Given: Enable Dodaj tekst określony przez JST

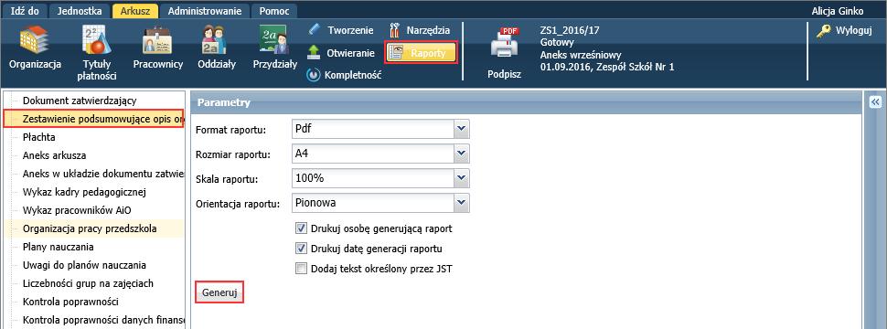Looking at the screenshot, I should tap(301, 268).
